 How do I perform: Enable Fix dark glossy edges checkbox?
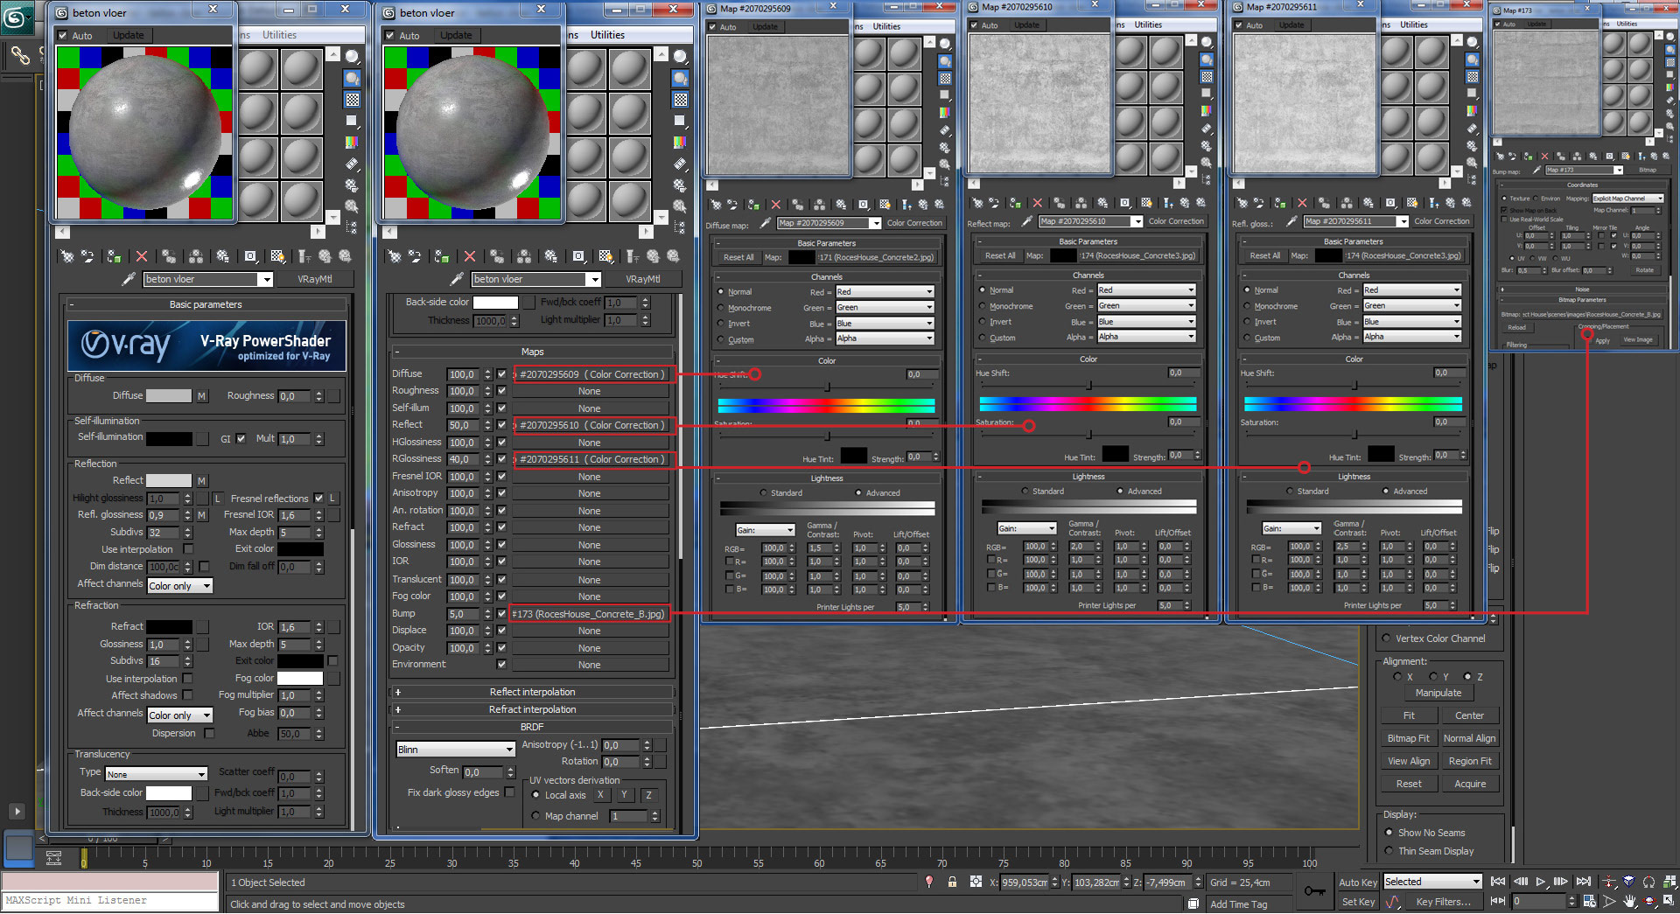tap(510, 792)
